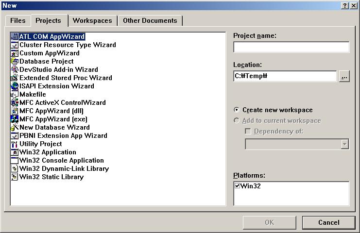Viewport: 360px width, 233px height.
Task: Select Extended Stored Proc Wizard text
Action: tap(66, 78)
